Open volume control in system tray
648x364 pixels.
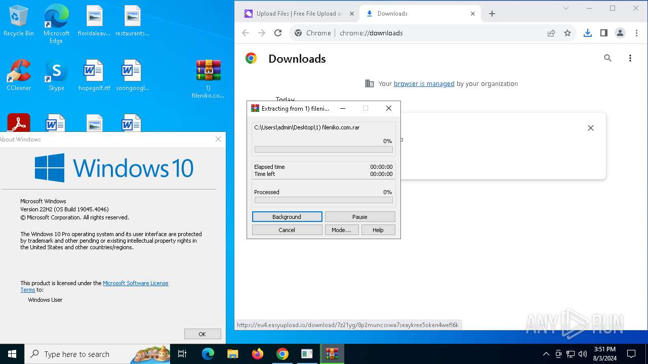tap(583, 354)
